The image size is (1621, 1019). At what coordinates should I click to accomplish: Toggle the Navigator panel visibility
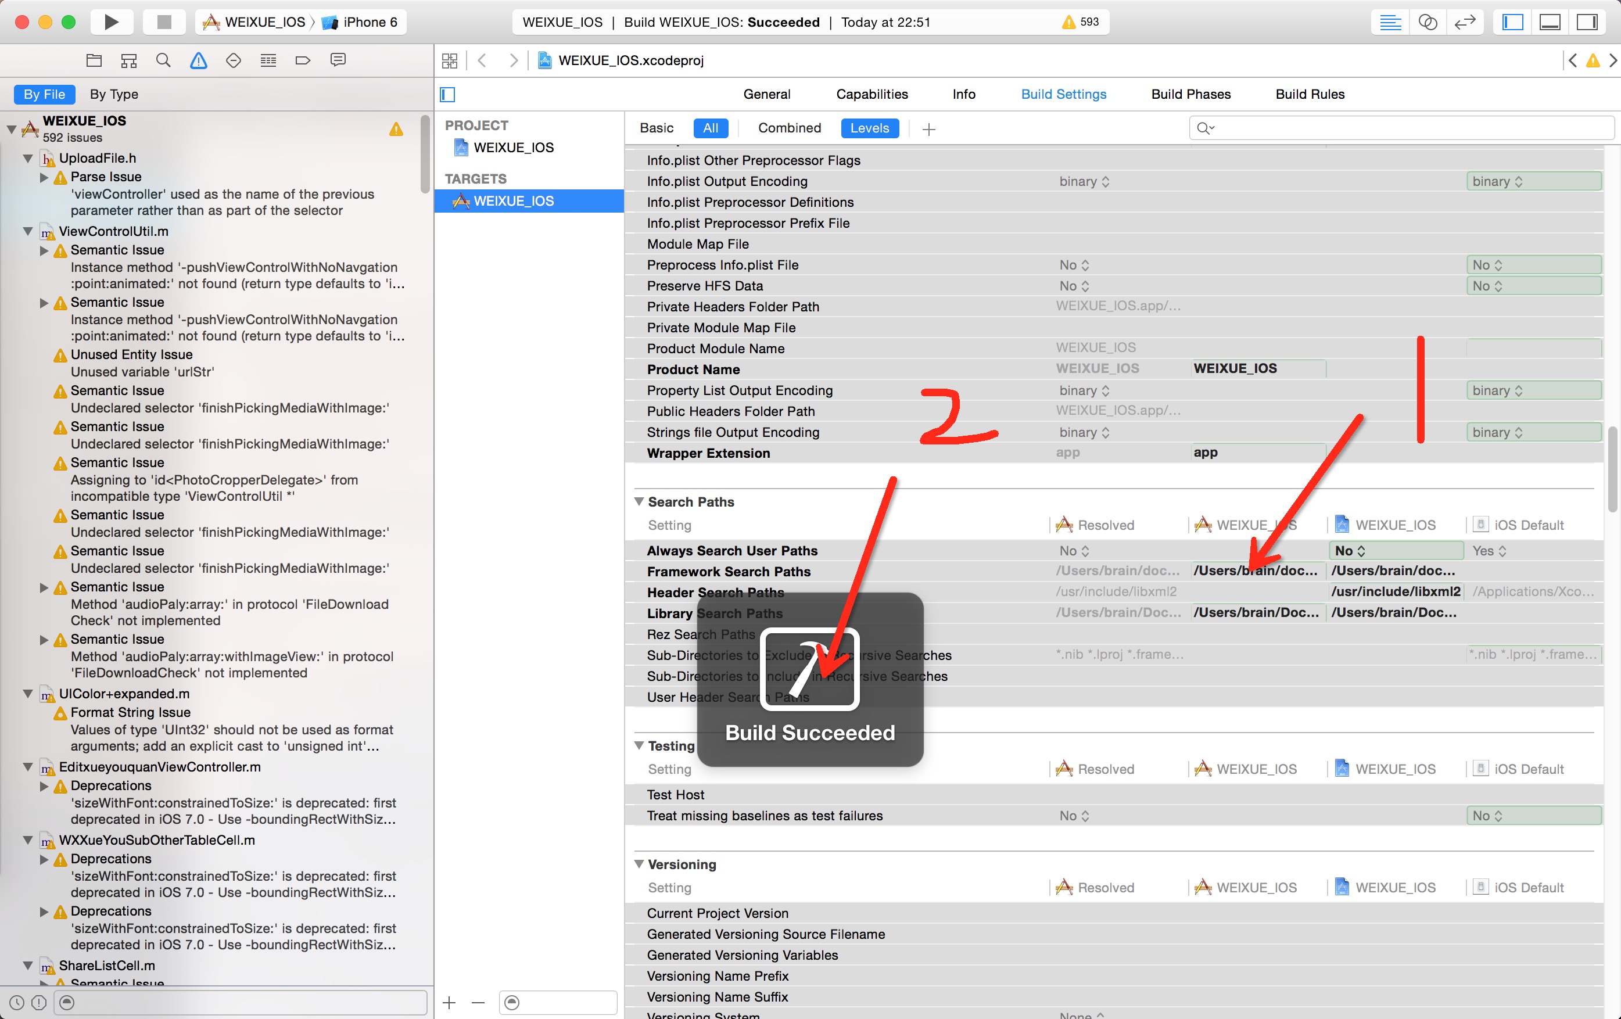[x=1512, y=22]
